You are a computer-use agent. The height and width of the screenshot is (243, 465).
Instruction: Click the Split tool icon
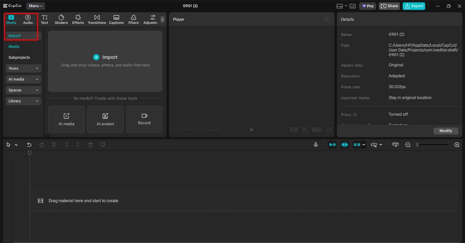pos(54,145)
